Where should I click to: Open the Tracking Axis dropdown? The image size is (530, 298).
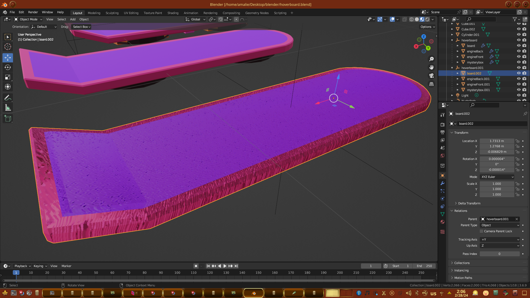tap(500, 240)
